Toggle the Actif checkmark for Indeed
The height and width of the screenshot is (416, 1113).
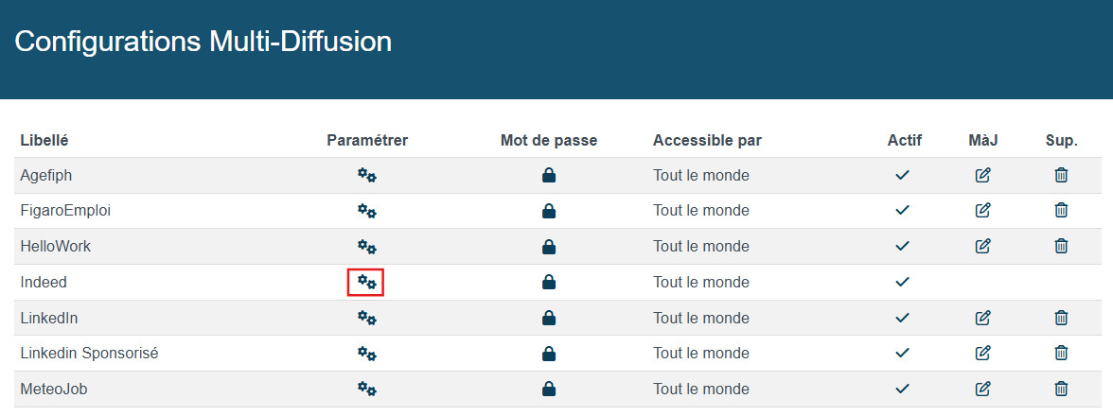click(x=902, y=282)
